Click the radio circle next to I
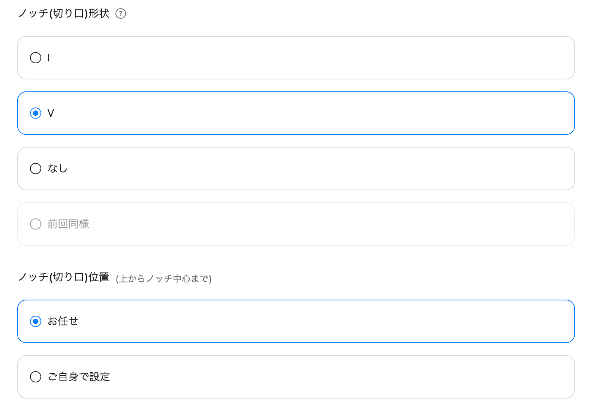Image resolution: width=593 pixels, height=415 pixels. [x=36, y=58]
